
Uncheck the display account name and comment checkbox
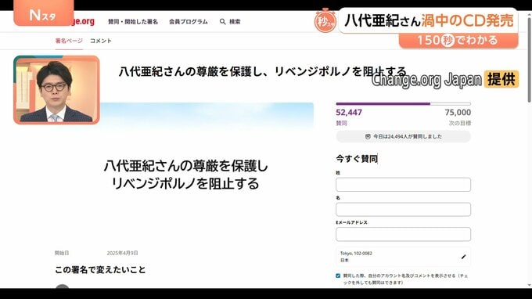click(338, 276)
